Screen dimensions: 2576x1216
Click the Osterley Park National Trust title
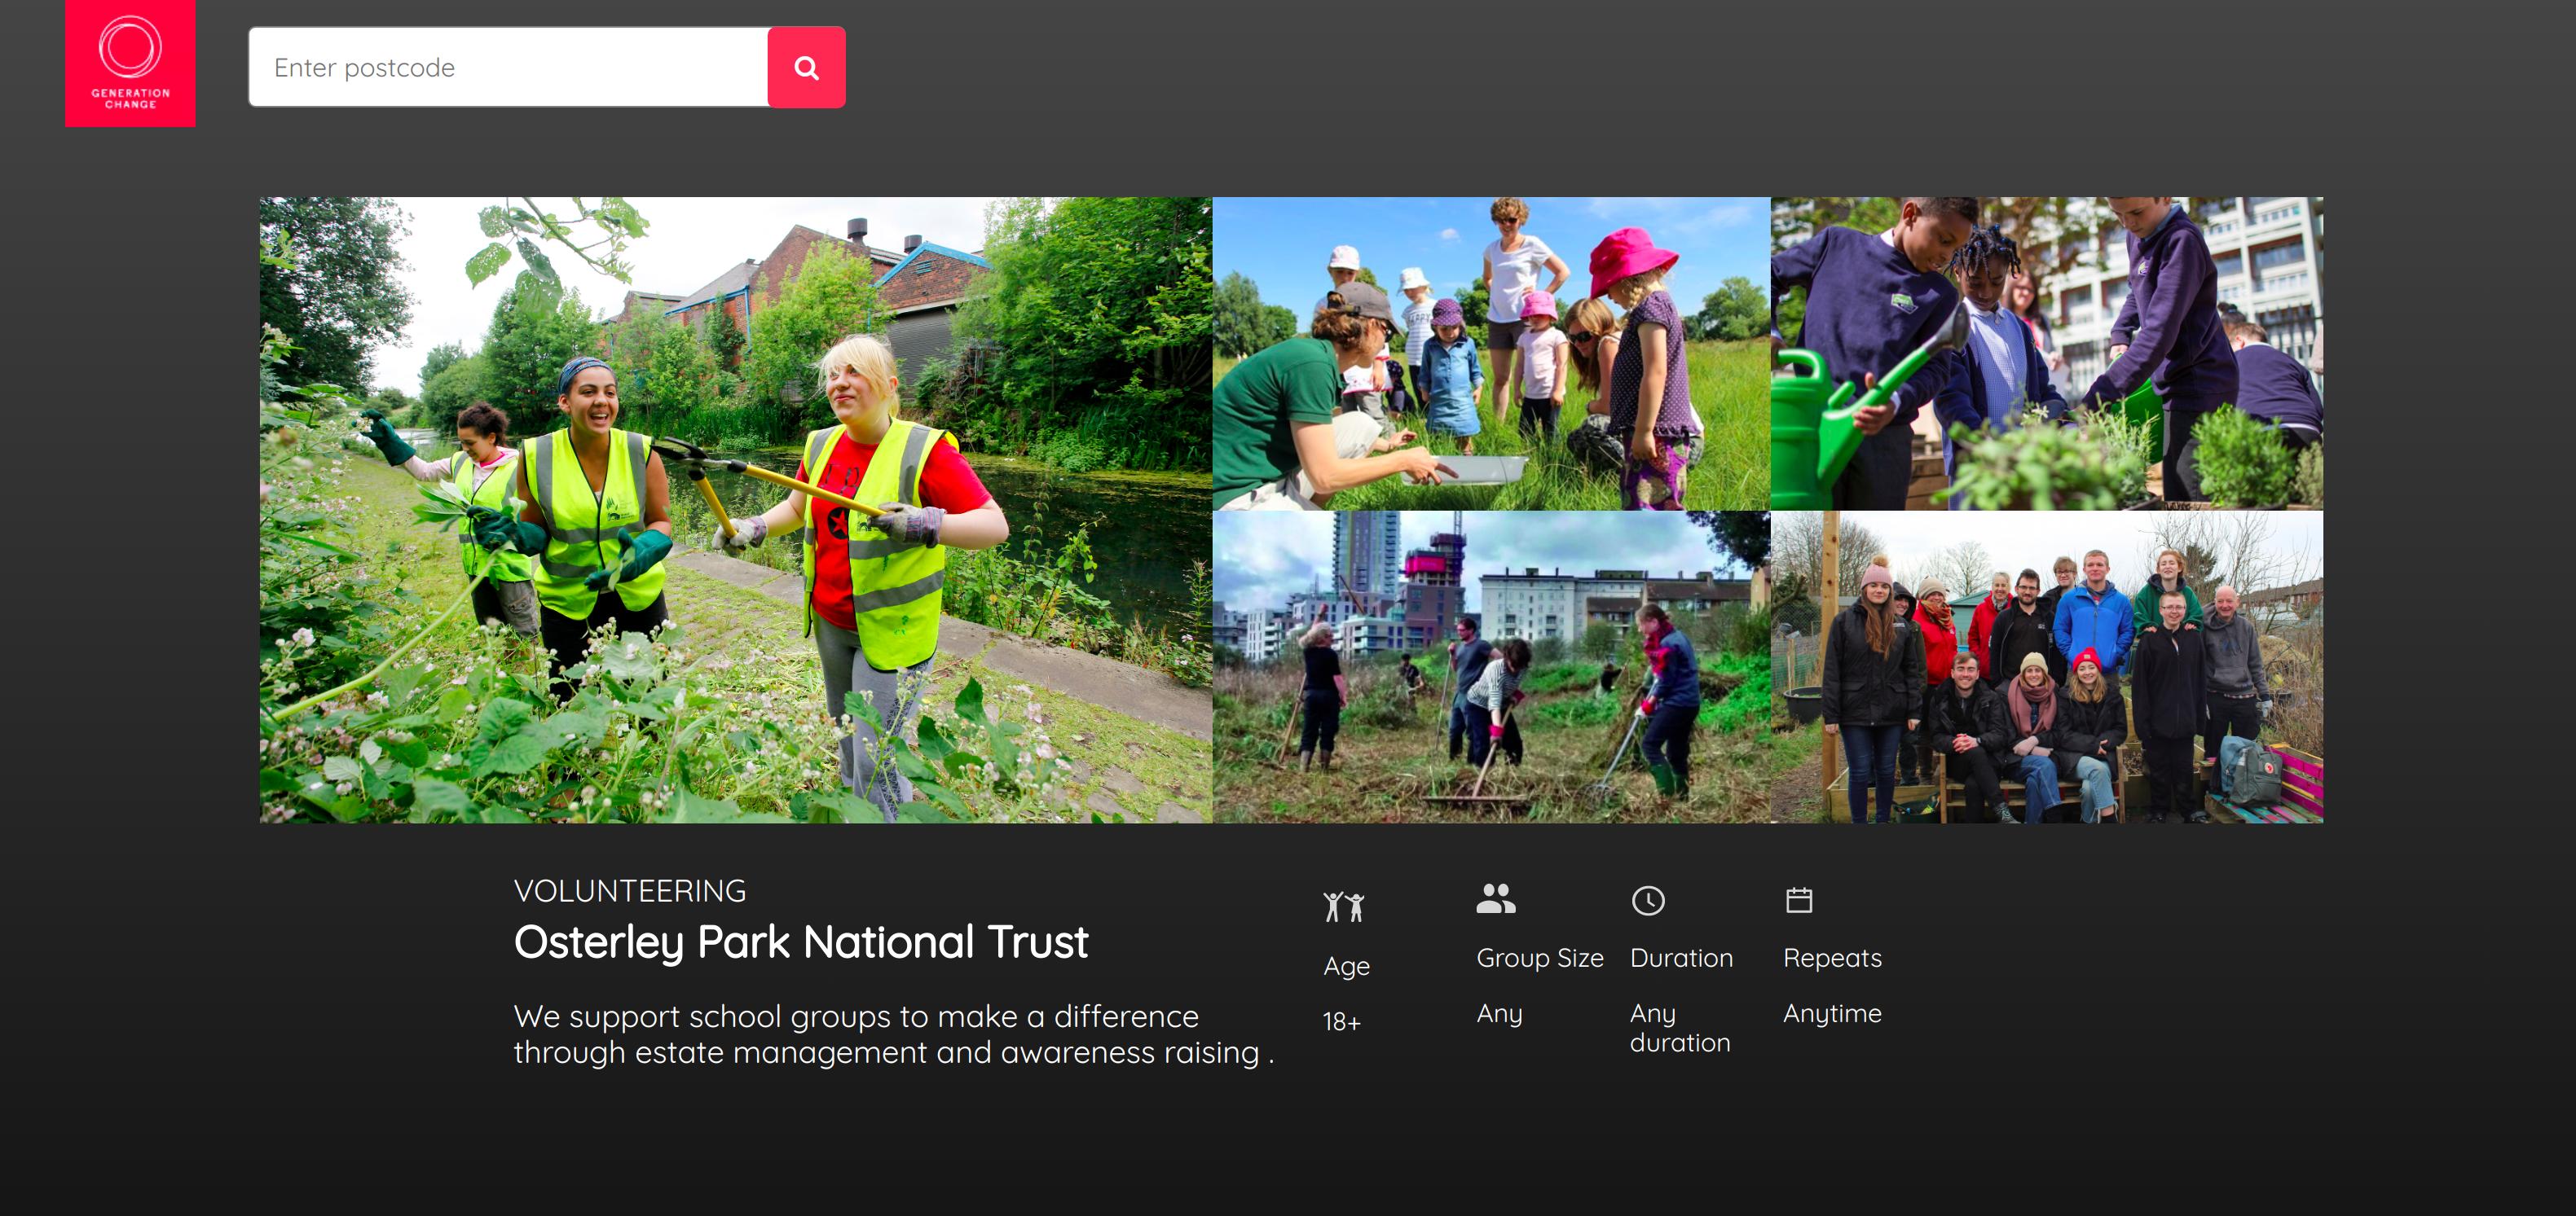pos(800,942)
